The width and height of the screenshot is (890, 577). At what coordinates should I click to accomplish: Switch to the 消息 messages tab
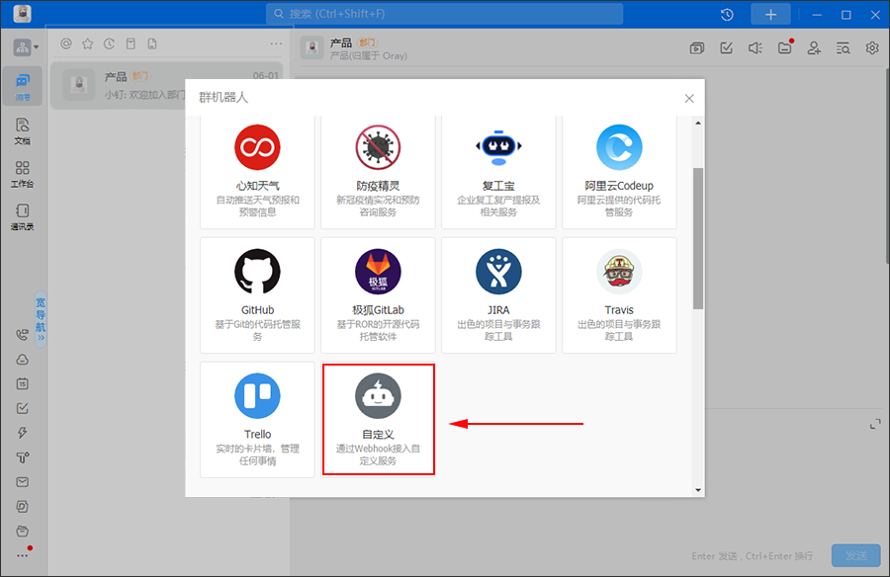click(22, 86)
